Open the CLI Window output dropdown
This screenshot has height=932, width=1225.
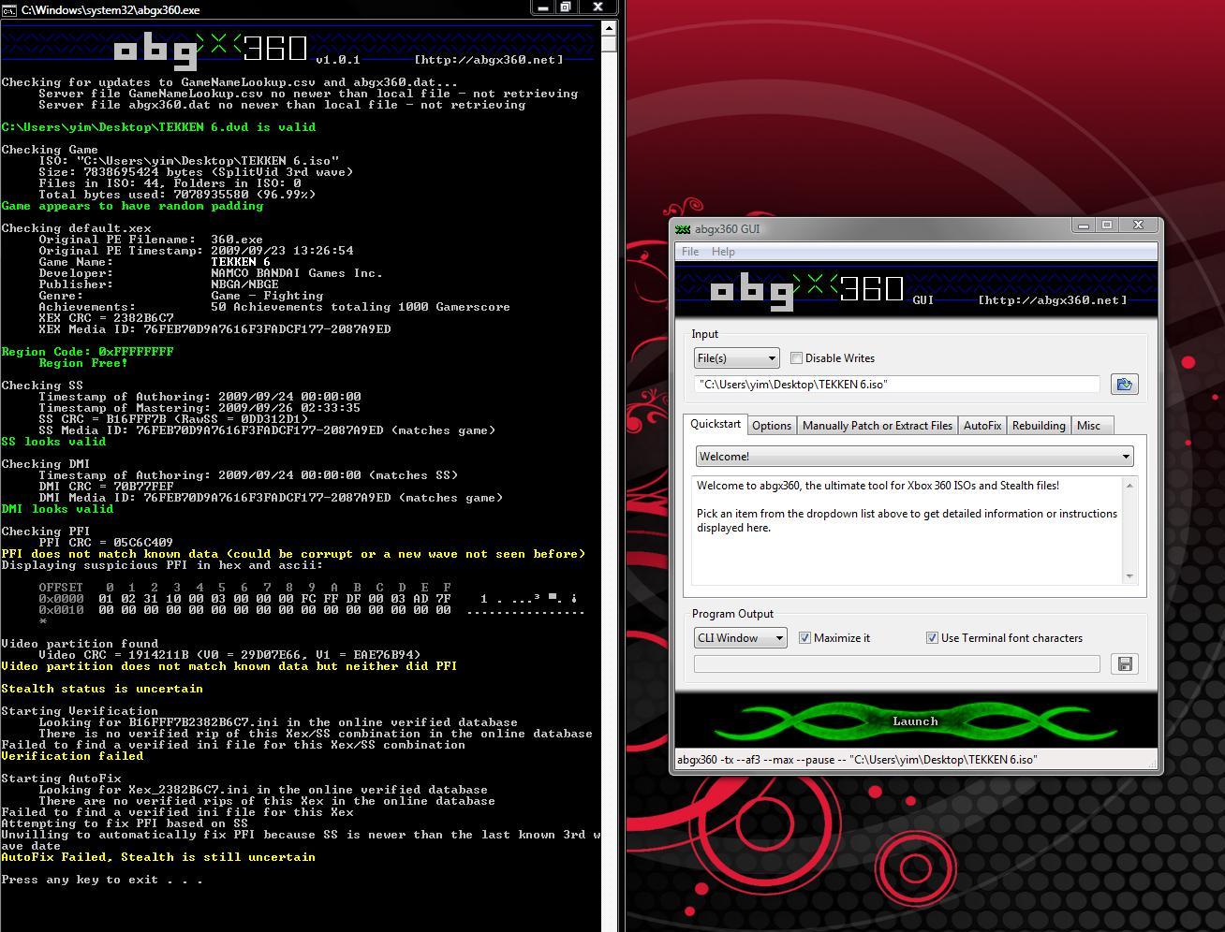[740, 638]
